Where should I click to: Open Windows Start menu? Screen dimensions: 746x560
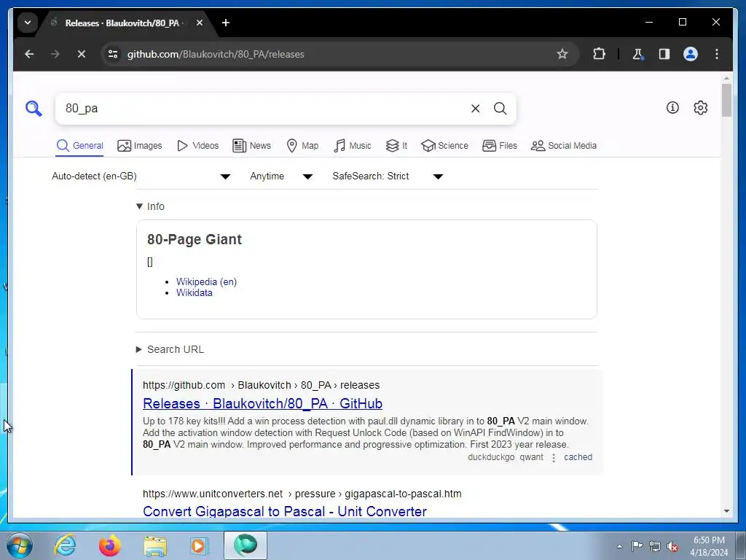(x=20, y=545)
